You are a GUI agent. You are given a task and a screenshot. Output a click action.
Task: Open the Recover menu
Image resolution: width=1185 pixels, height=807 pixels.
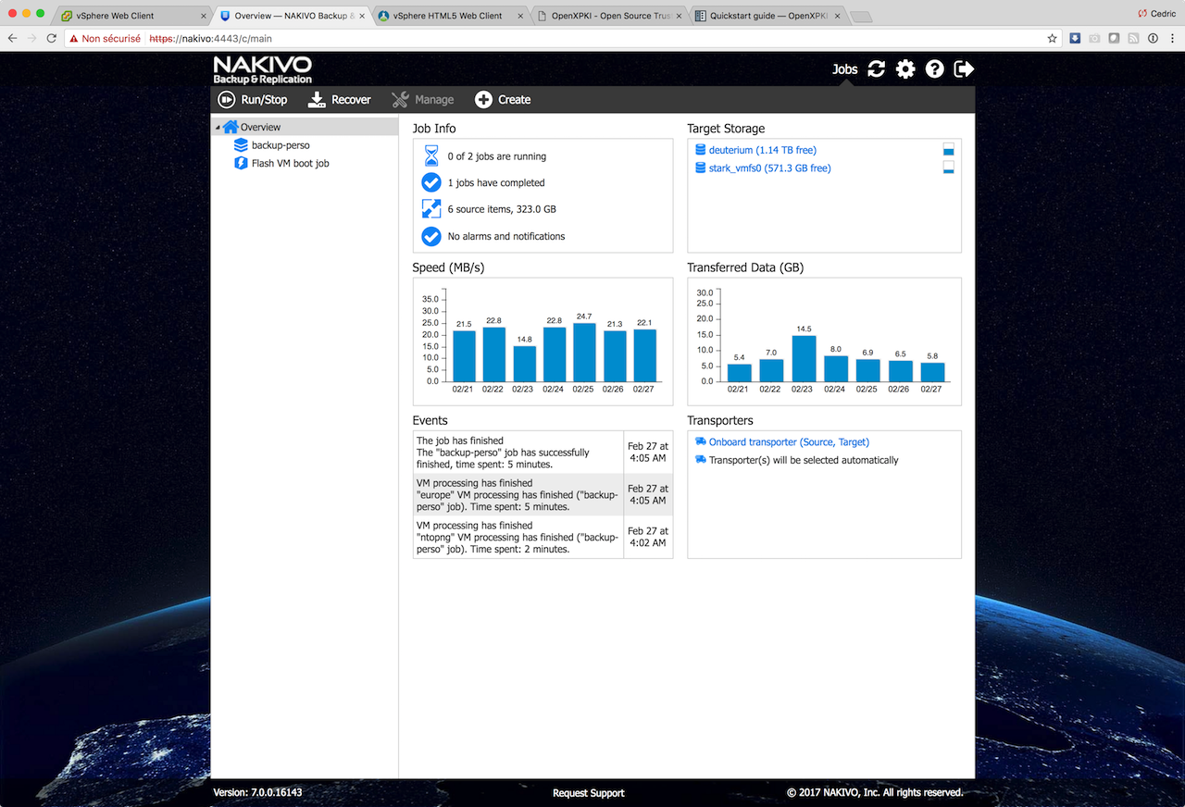point(339,100)
